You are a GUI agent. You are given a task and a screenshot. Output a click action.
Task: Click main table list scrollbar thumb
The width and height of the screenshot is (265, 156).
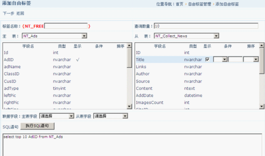tap(130, 58)
